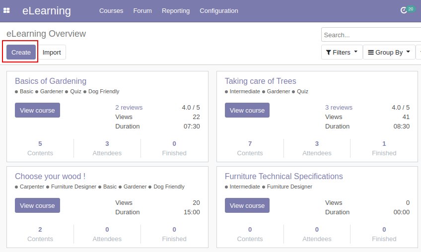Open the Forum menu
This screenshot has width=421, height=252.
[142, 11]
